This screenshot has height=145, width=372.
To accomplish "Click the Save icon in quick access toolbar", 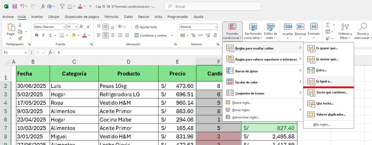I will (15, 7).
